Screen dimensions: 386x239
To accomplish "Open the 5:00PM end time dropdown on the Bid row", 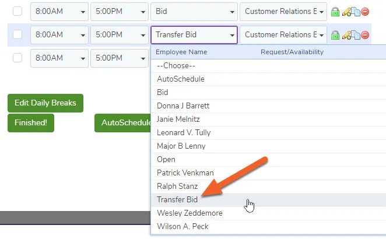I will pyautogui.click(x=120, y=12).
